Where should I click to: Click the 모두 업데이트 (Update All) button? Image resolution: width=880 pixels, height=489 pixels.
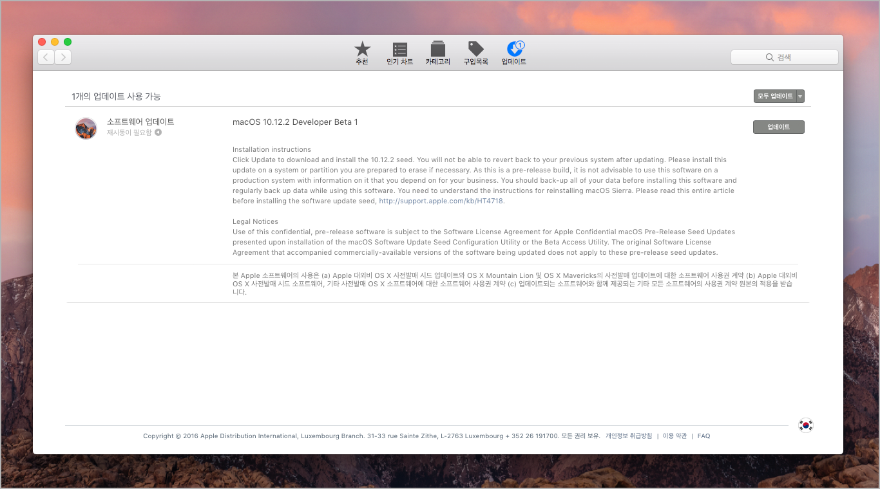tap(775, 97)
